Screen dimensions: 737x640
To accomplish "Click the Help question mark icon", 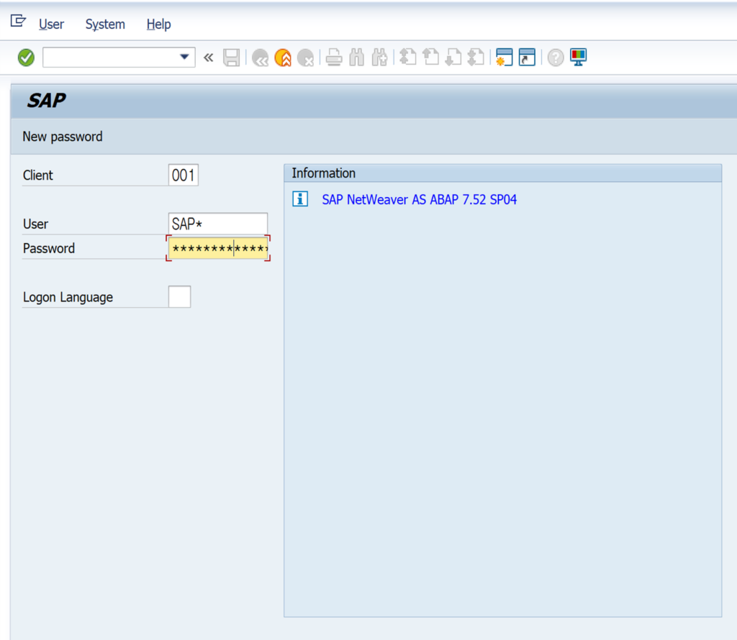I will click(556, 58).
